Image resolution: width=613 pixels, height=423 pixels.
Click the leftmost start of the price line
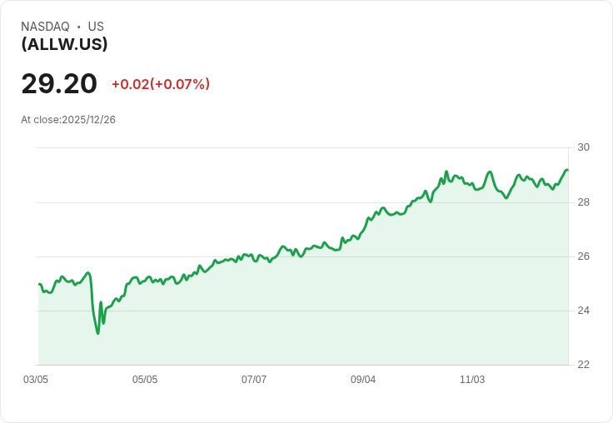click(39, 285)
